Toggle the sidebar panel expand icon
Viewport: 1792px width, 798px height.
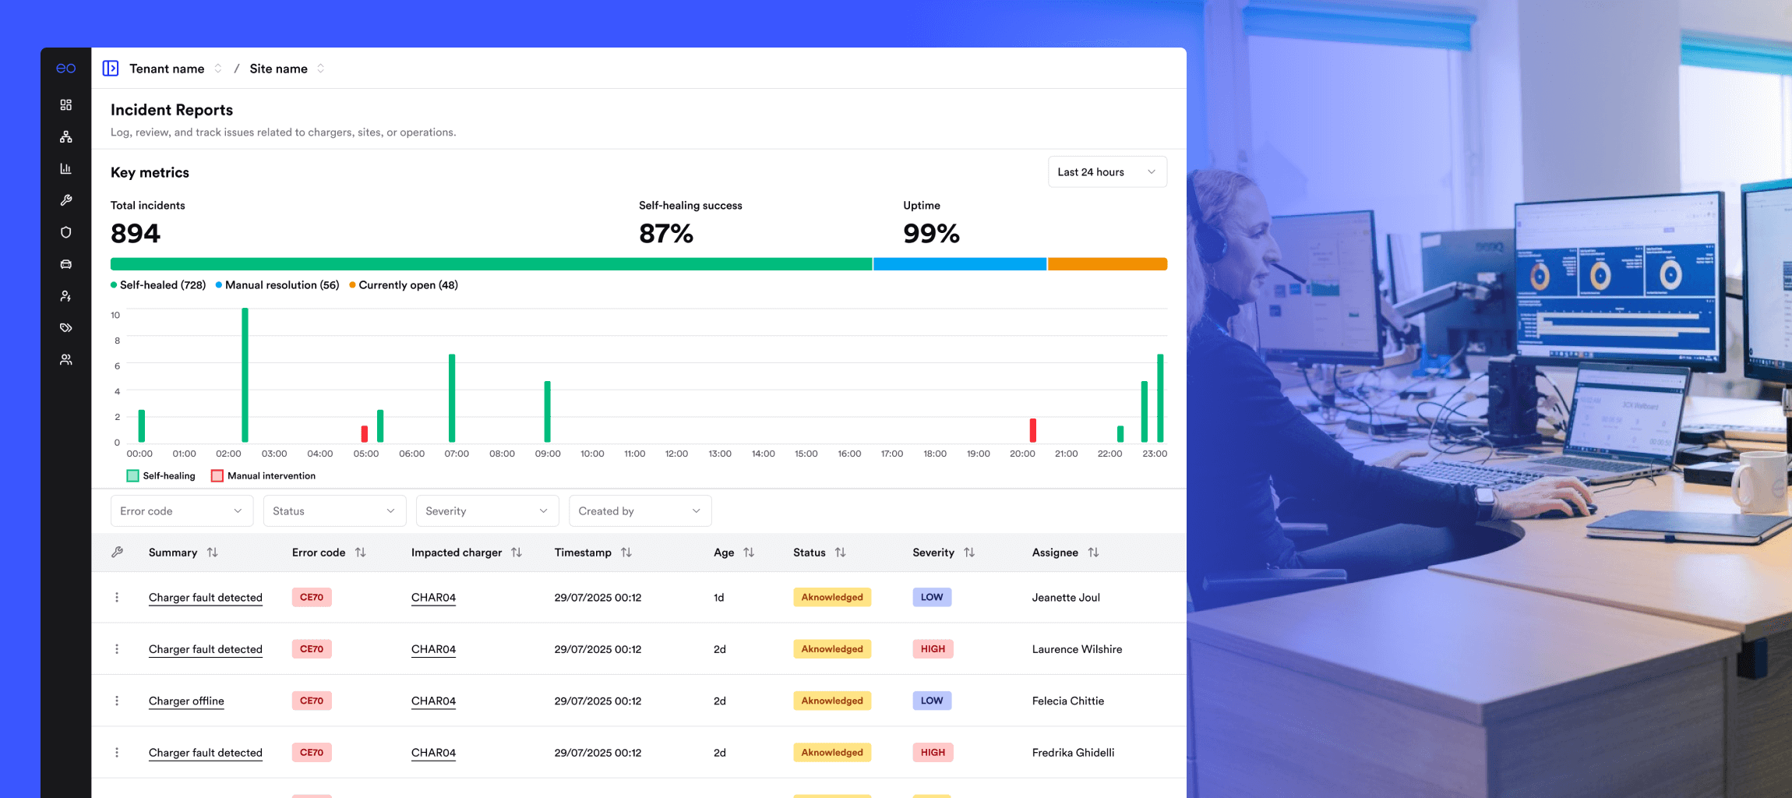click(x=111, y=69)
